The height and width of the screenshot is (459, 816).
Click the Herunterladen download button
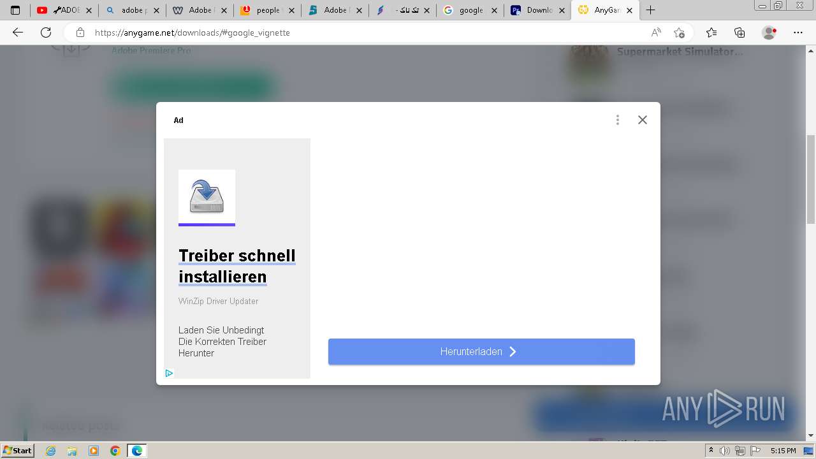coord(481,352)
